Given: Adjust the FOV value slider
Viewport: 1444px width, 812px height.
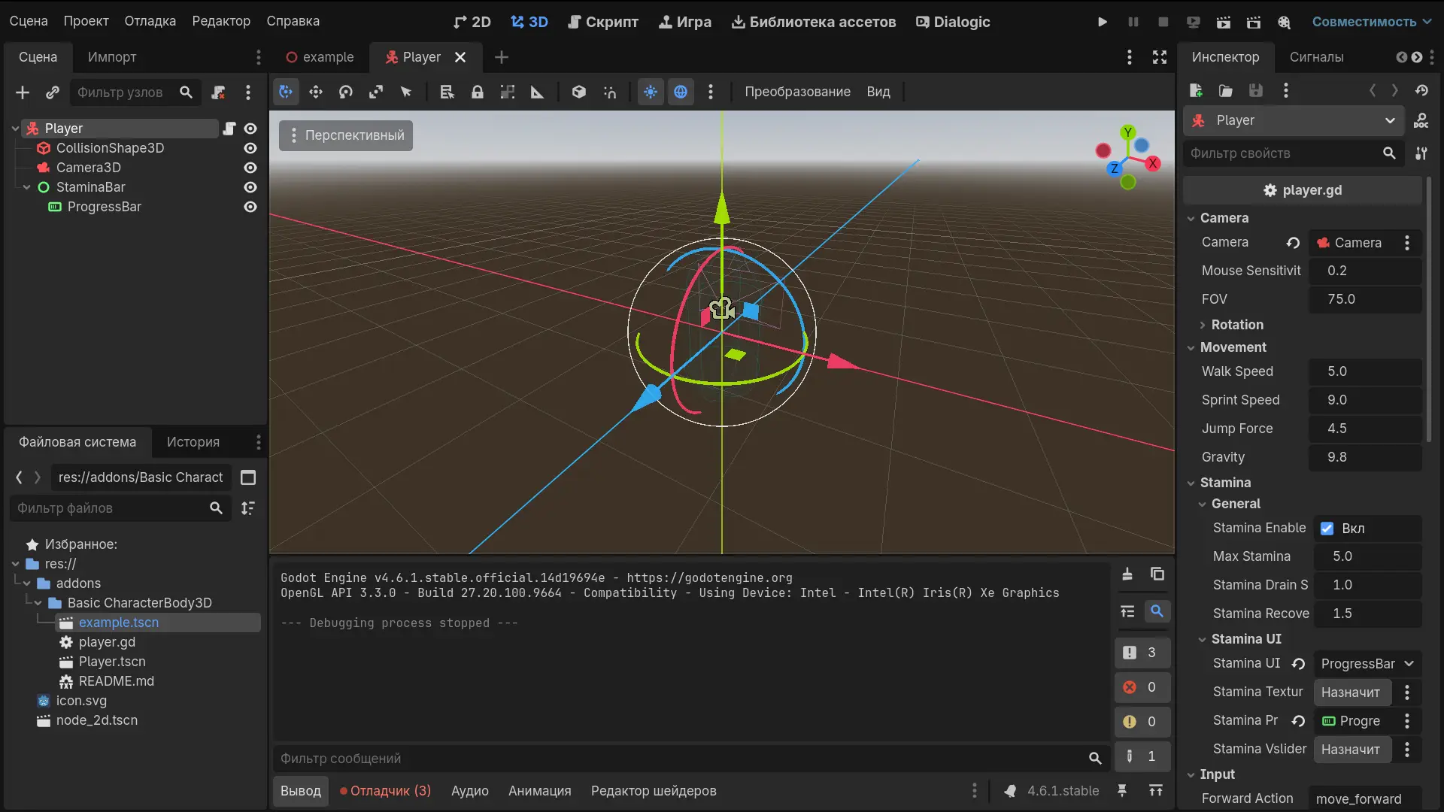Looking at the screenshot, I should point(1364,299).
